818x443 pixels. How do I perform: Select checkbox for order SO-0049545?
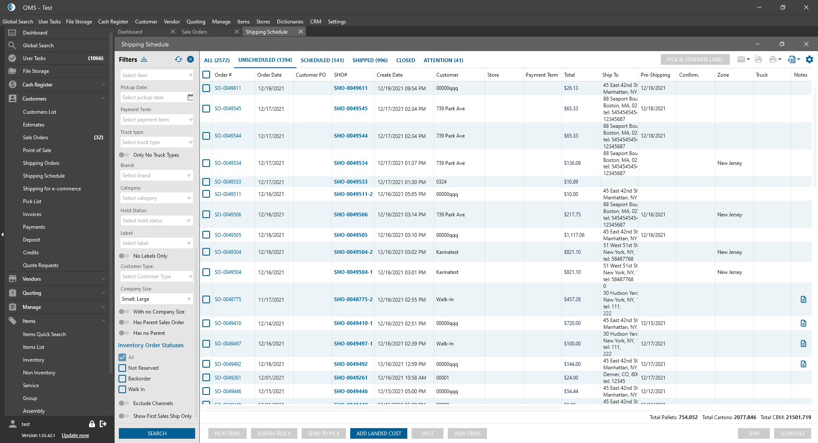pos(206,109)
